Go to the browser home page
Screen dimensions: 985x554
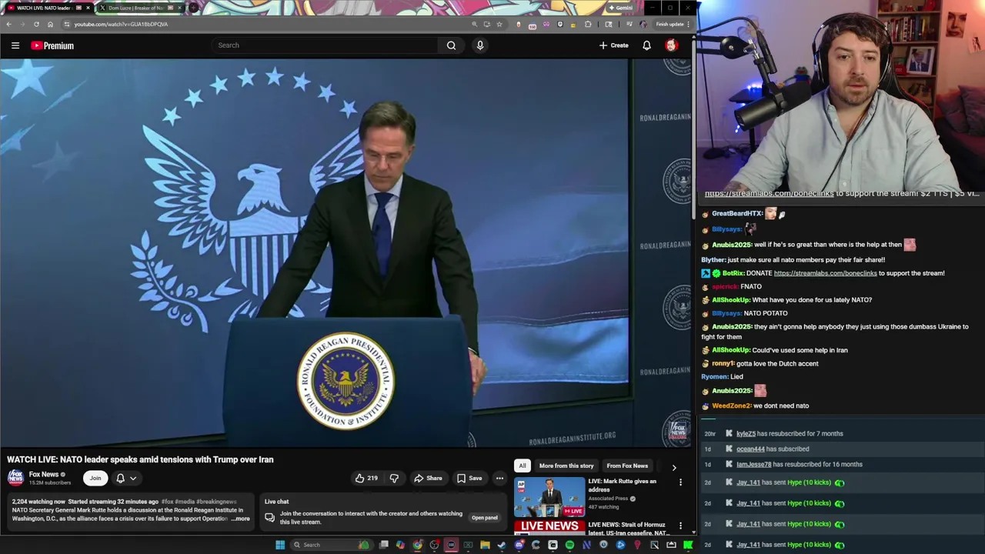tap(50, 24)
